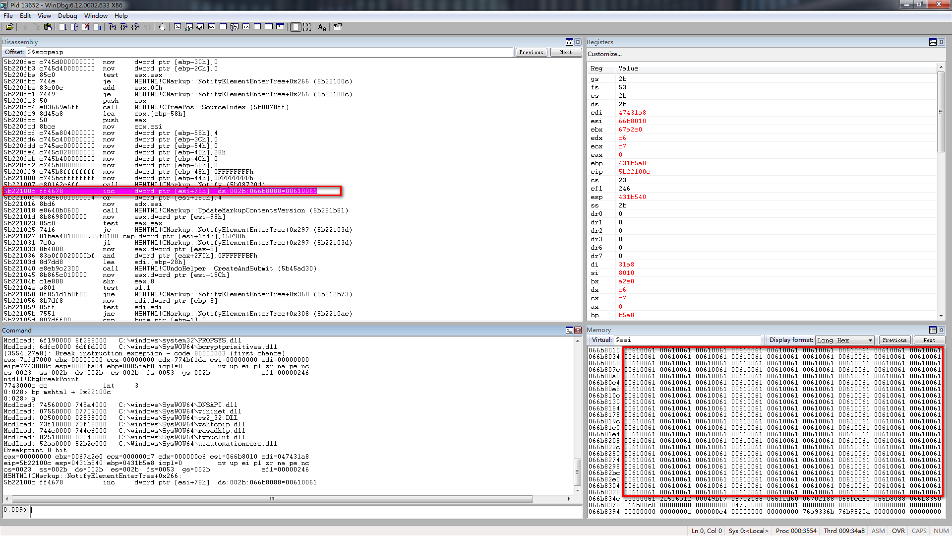Click the Command output vertical scrollbar thumb

click(x=577, y=472)
